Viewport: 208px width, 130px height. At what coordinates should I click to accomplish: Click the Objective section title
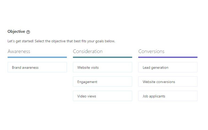(x=16, y=32)
